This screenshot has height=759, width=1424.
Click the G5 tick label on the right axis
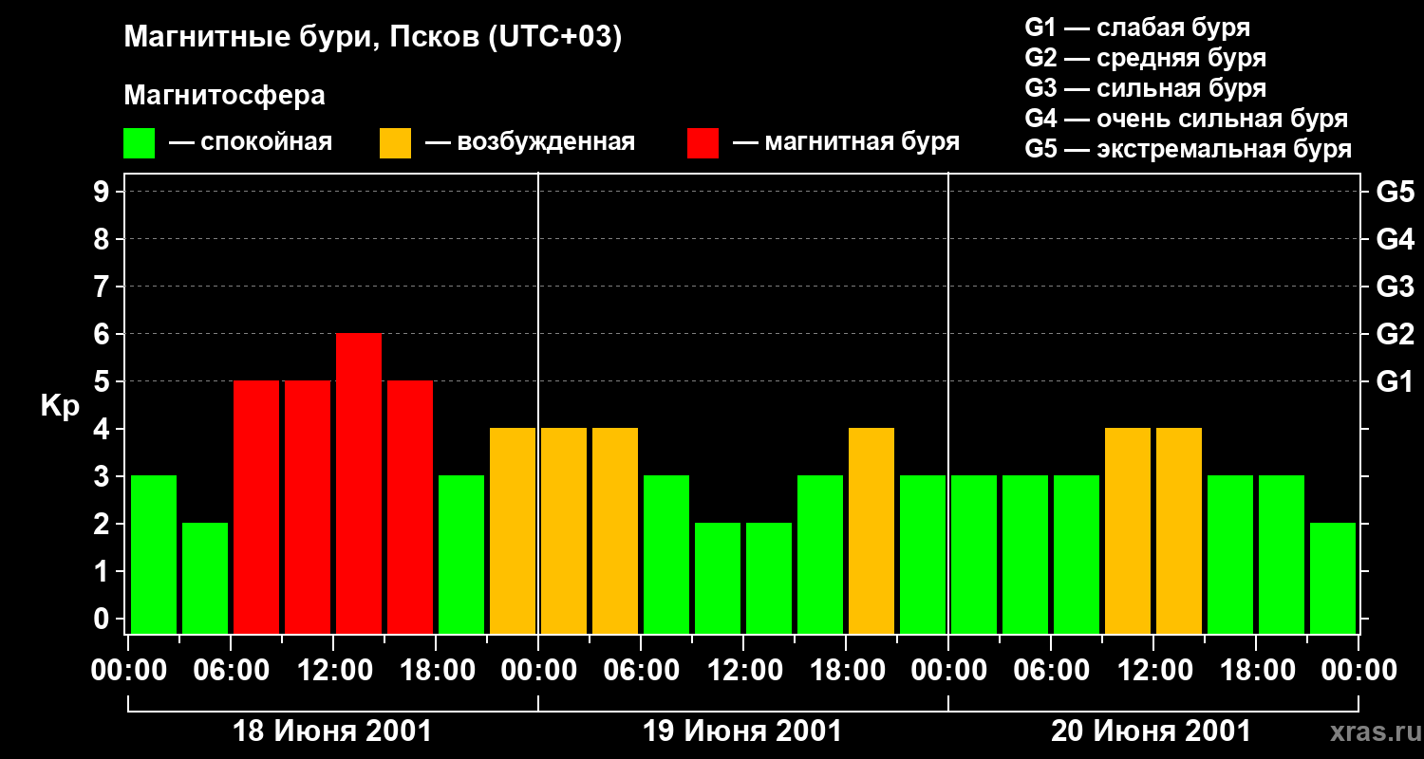1395,192
